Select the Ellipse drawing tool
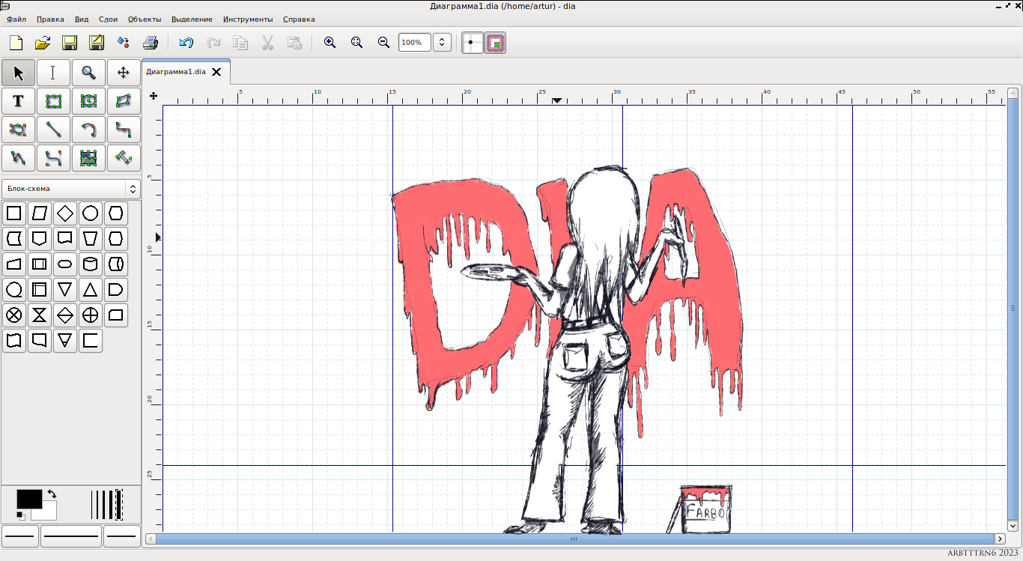The width and height of the screenshot is (1023, 561). [88, 101]
